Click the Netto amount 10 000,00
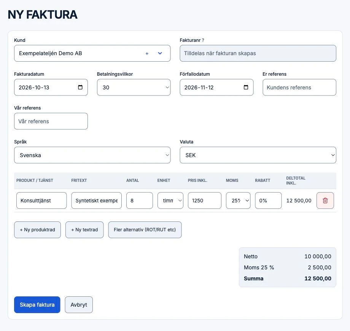Image resolution: width=350 pixels, height=331 pixels. tap(318, 256)
